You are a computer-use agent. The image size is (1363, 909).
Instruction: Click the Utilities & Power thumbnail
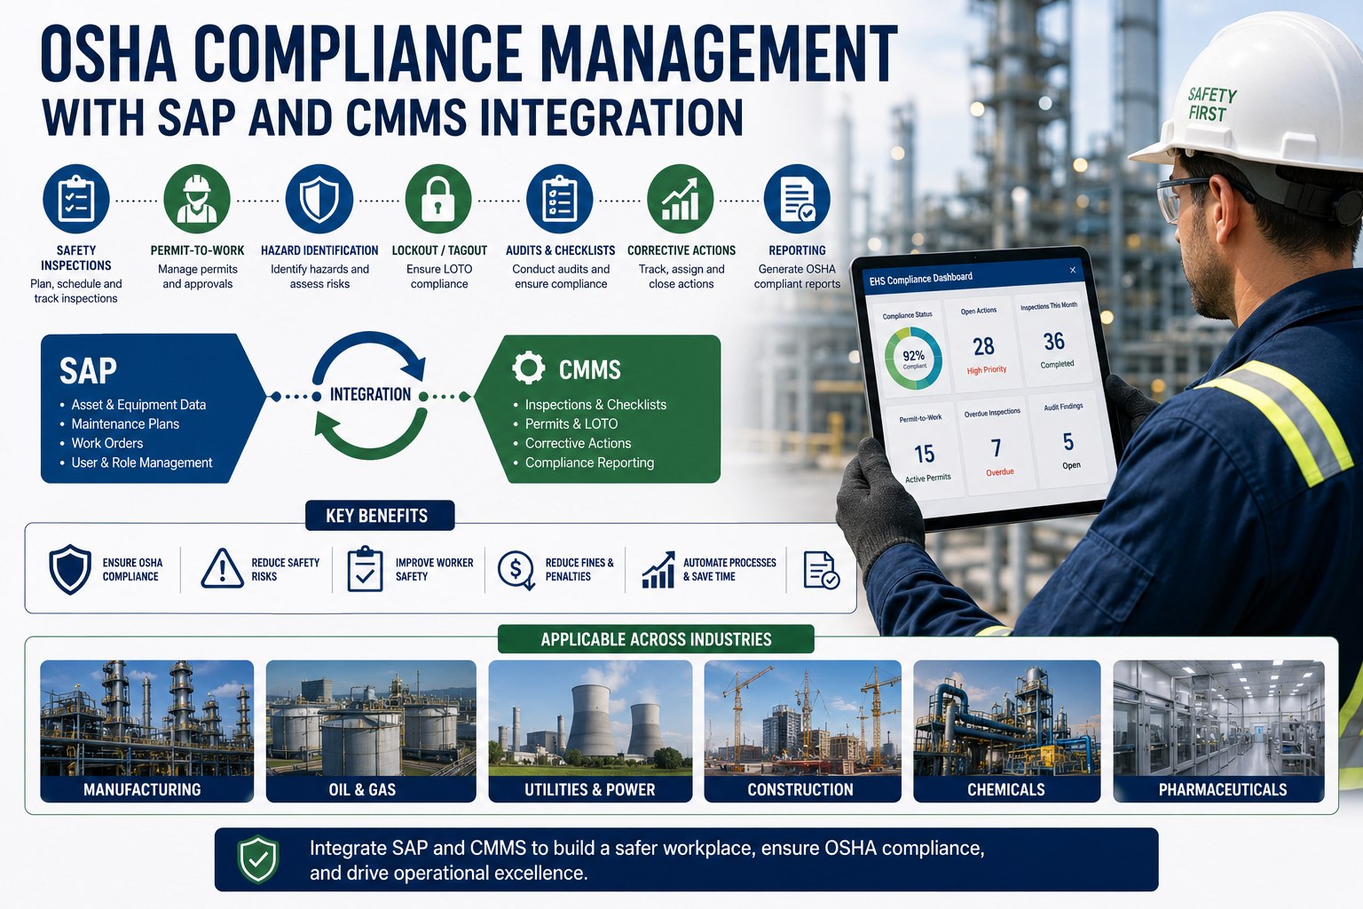[590, 731]
